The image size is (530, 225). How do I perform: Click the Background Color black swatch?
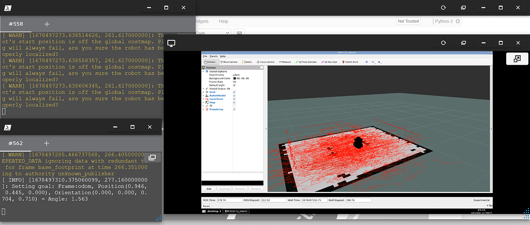pos(234,78)
